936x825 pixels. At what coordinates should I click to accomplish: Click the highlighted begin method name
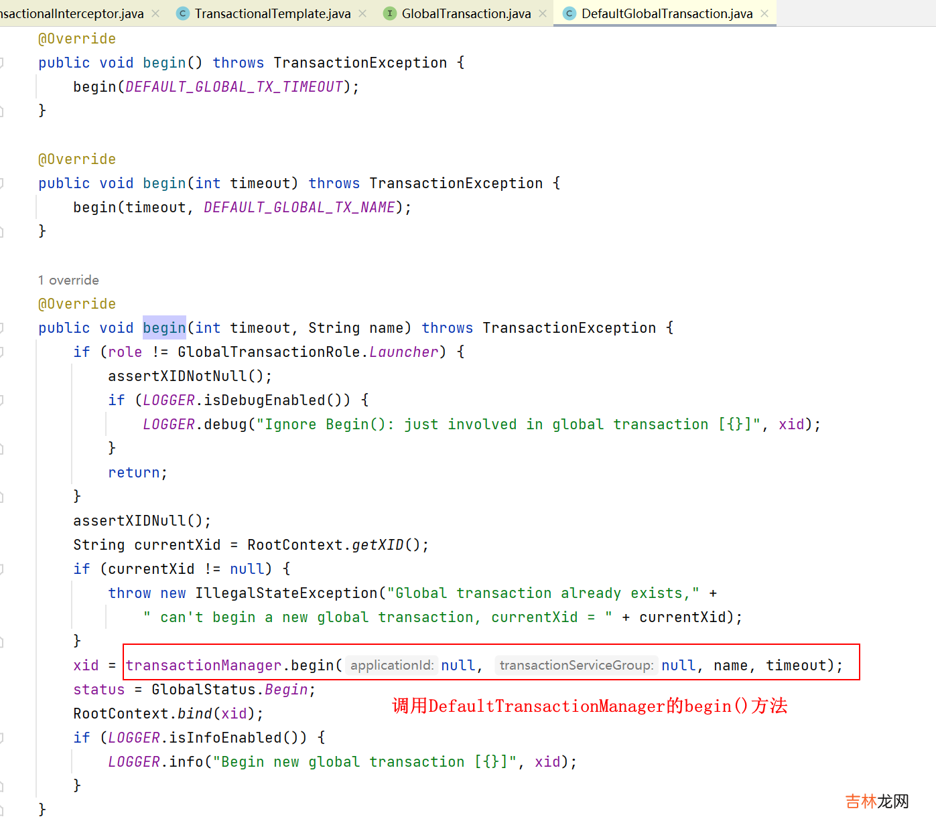tap(164, 327)
